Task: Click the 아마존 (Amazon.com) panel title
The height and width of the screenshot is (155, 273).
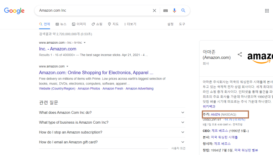Action: [216, 55]
